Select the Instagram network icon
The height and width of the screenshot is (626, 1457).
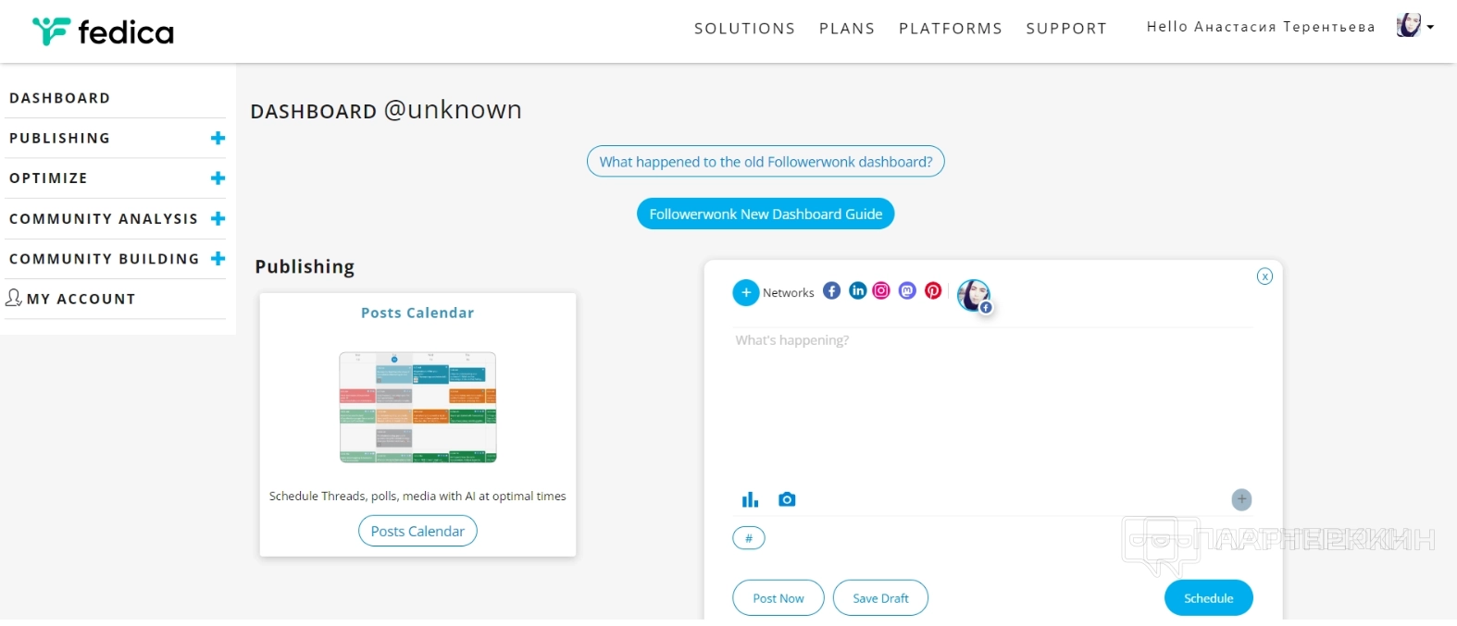click(882, 290)
